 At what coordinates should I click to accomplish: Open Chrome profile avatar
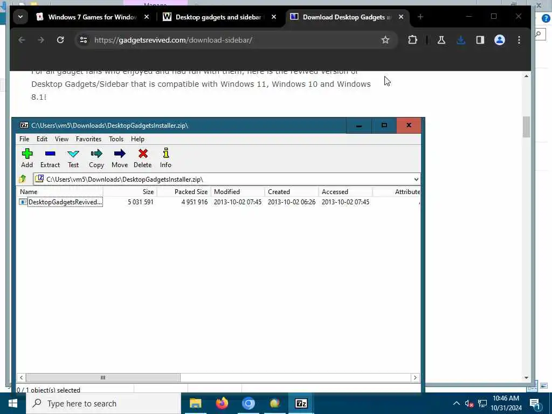click(500, 40)
